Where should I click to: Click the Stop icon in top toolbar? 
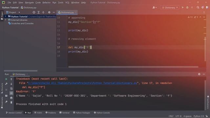pyautogui.click(x=192, y=8)
